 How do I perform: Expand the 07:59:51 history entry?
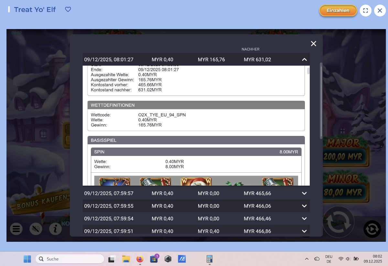pyautogui.click(x=304, y=231)
